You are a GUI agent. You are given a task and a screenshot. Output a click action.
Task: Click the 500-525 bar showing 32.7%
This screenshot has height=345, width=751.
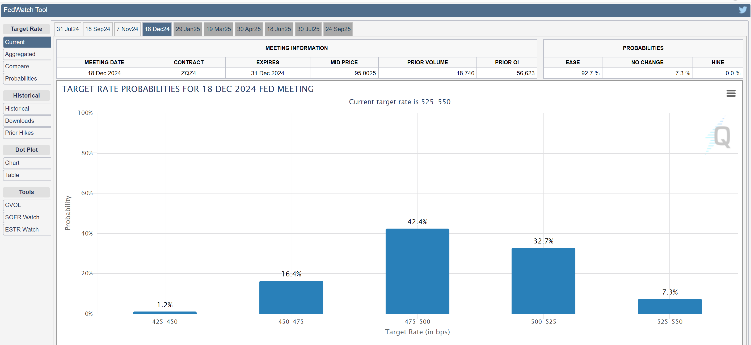tap(543, 281)
